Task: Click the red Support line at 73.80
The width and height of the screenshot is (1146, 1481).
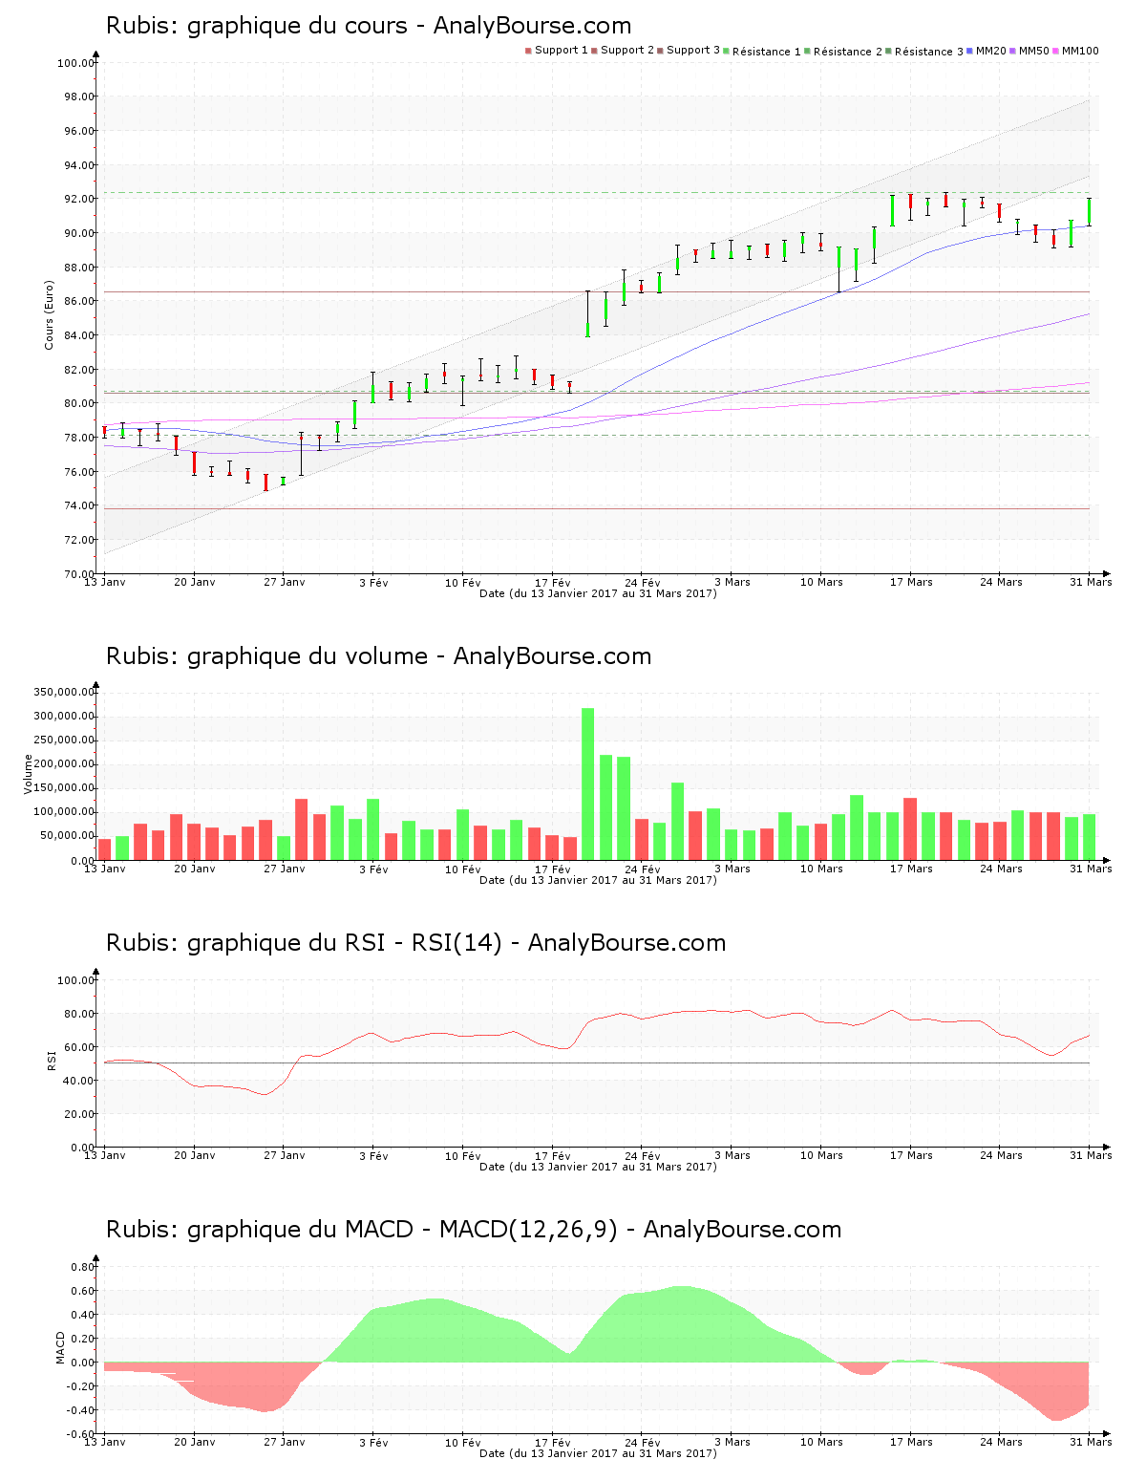Action: 597,508
